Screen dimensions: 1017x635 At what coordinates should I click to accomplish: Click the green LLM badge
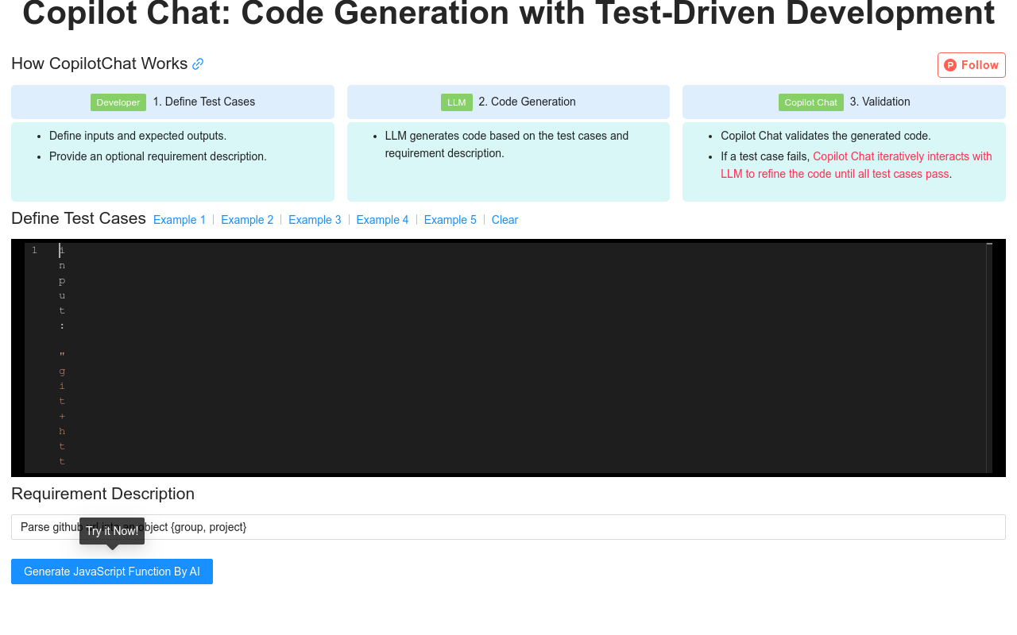(457, 102)
